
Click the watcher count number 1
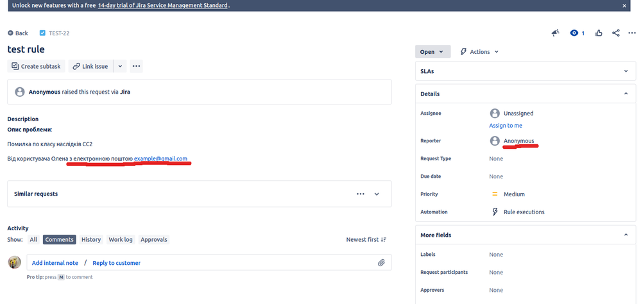pyautogui.click(x=583, y=33)
